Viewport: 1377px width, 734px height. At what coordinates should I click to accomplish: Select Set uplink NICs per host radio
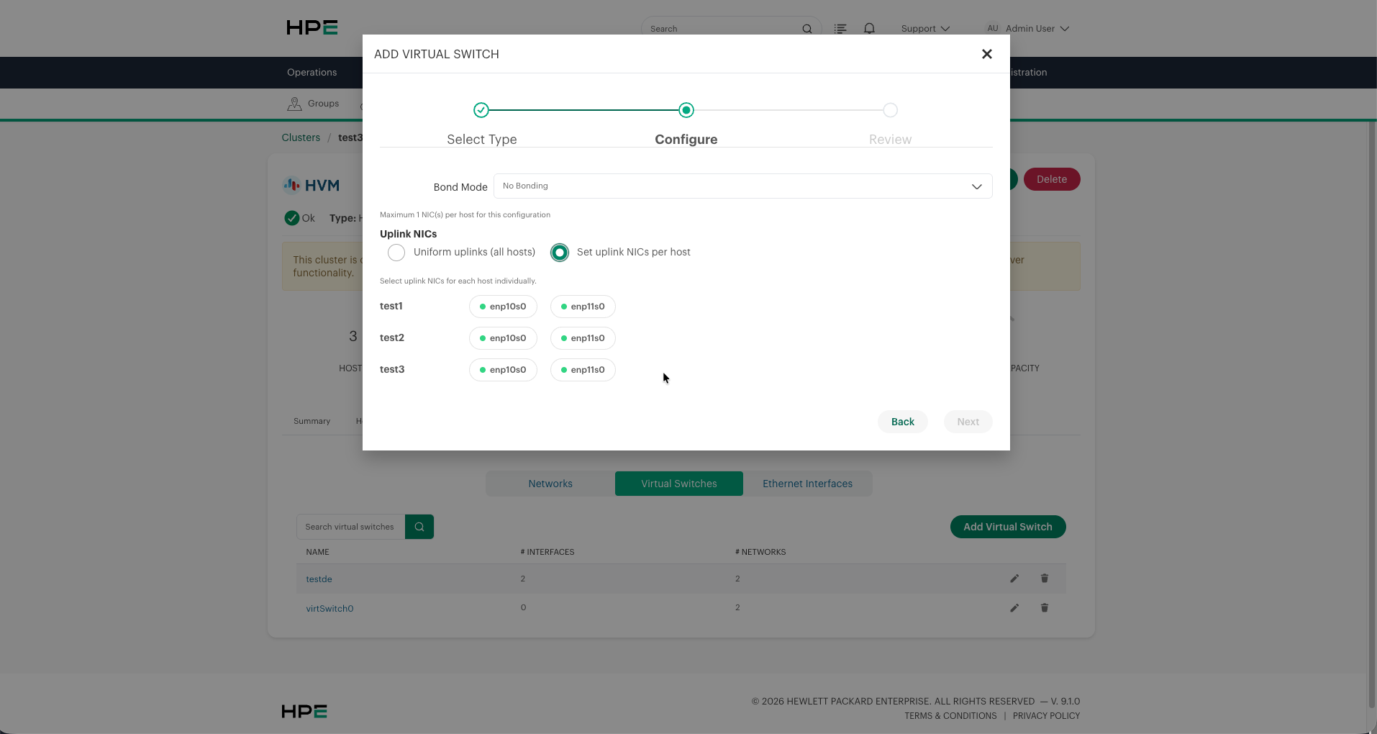pos(560,253)
